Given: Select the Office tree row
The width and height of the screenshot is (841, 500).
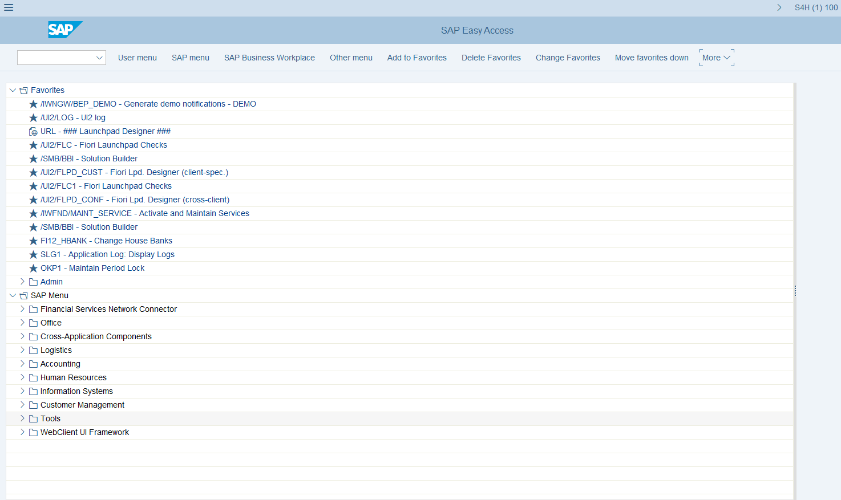Looking at the screenshot, I should (x=399, y=323).
